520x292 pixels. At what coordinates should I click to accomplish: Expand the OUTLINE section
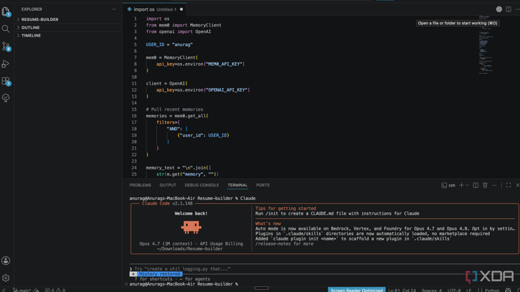tap(68, 28)
